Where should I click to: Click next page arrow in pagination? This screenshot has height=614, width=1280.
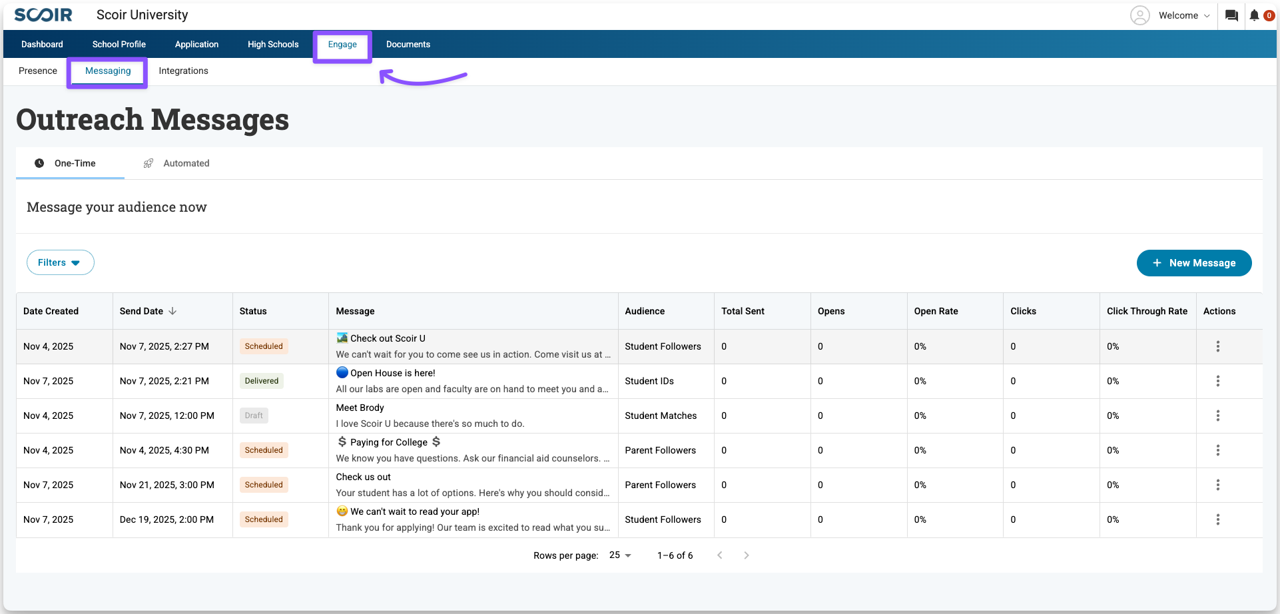click(x=746, y=555)
